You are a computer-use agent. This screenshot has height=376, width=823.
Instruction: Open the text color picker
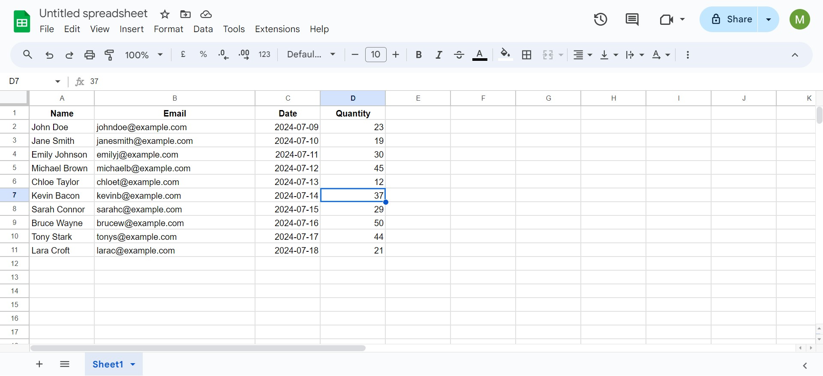[x=480, y=55]
